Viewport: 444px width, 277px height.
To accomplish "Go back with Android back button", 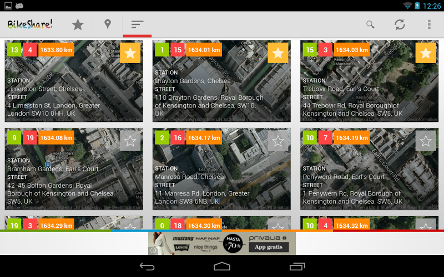I will [x=147, y=266].
